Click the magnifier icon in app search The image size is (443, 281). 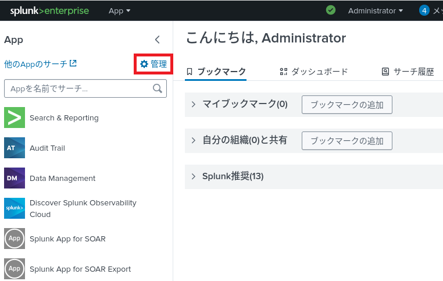pos(157,88)
